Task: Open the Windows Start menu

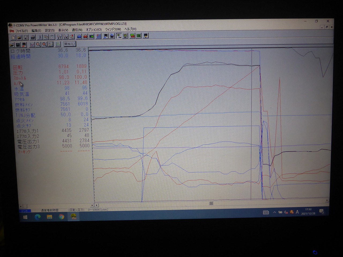Action: 25,217
